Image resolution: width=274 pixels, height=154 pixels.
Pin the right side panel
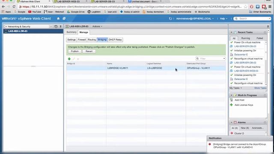[268, 27]
